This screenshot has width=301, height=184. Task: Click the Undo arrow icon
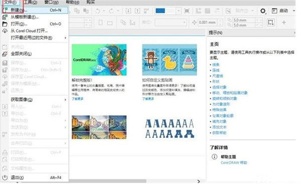pos(98,11)
